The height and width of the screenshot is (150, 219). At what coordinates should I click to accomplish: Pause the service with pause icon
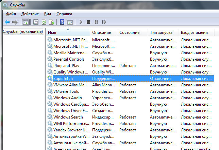[96, 22]
